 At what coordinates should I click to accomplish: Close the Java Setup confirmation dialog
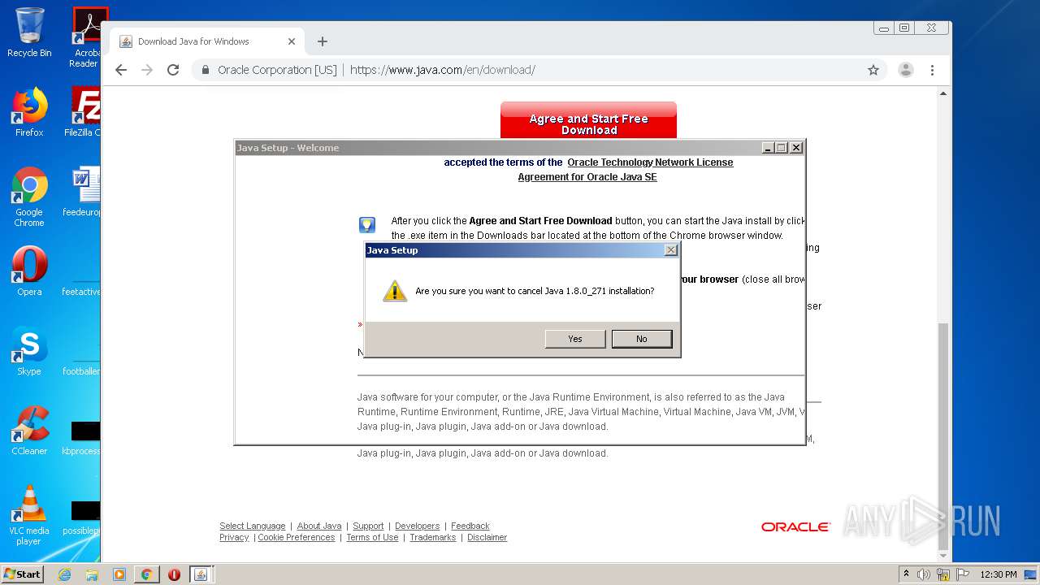tap(670, 250)
